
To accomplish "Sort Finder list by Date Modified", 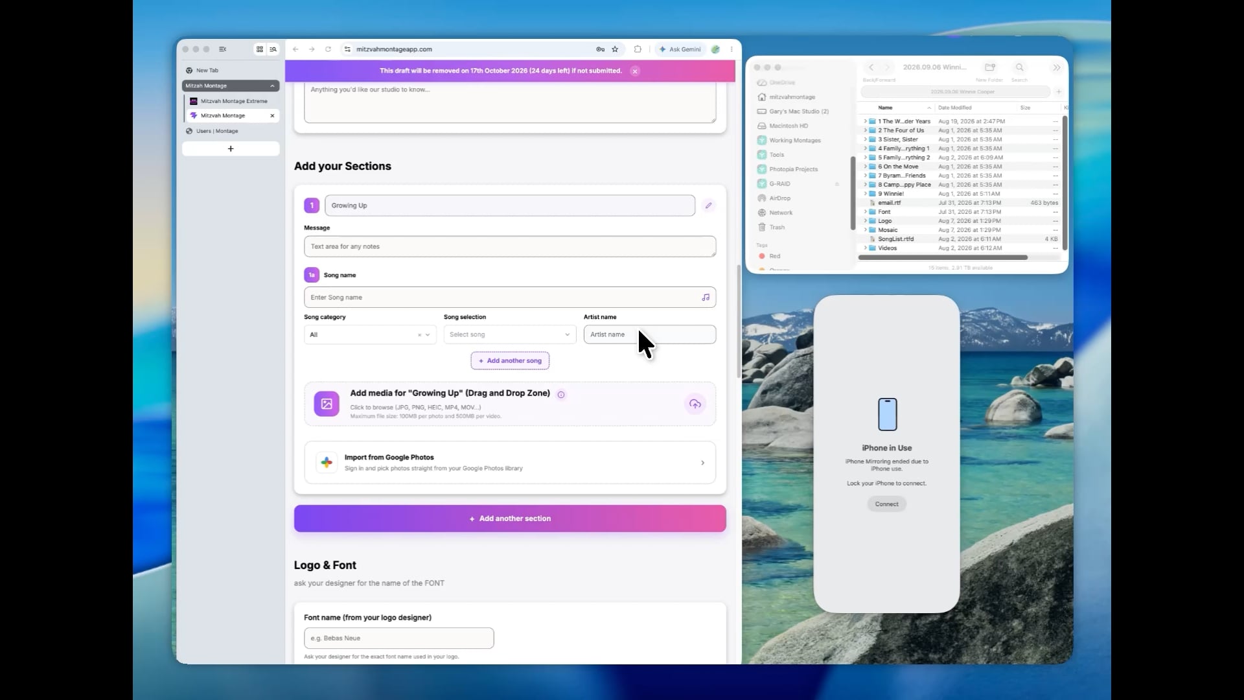I will pyautogui.click(x=955, y=108).
